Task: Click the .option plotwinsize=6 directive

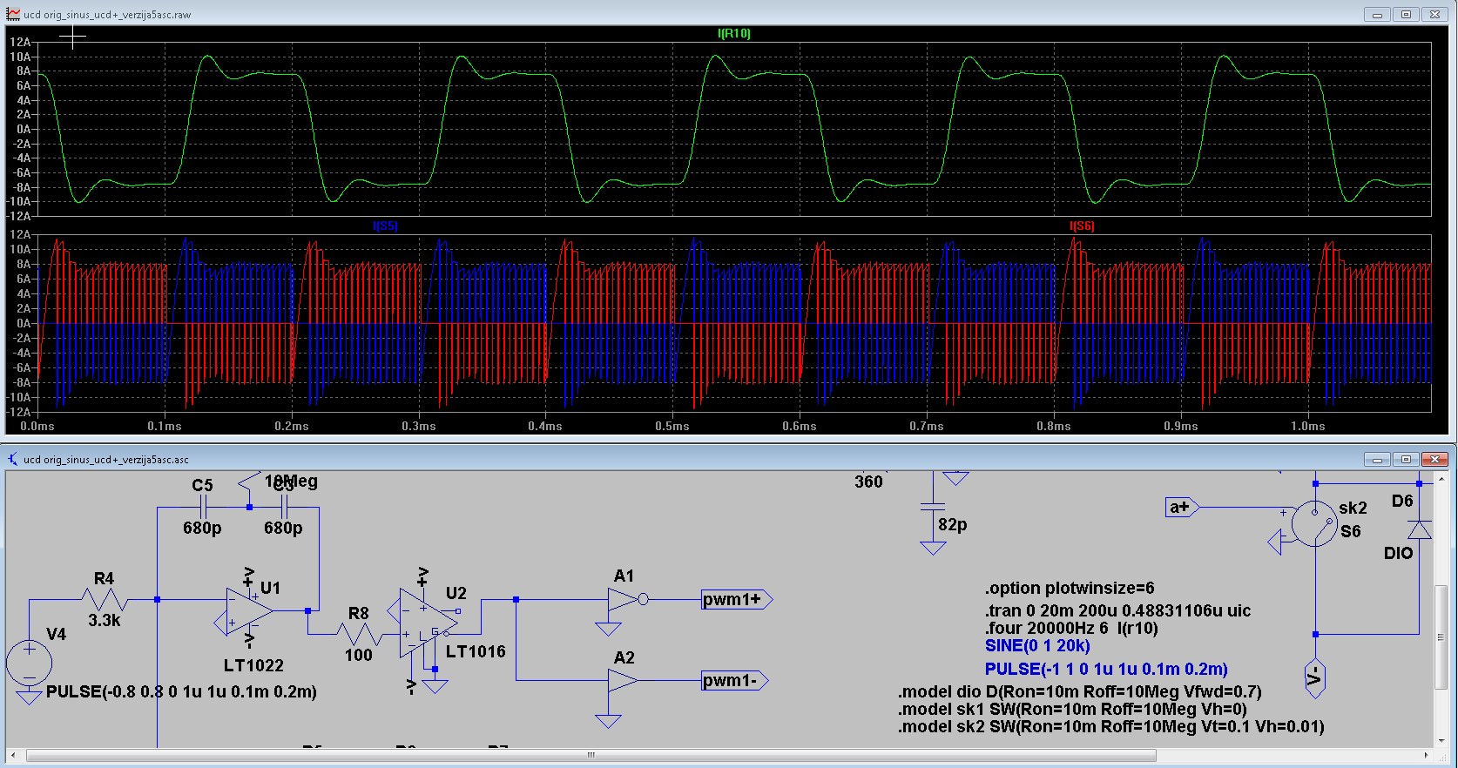Action: coord(1070,588)
